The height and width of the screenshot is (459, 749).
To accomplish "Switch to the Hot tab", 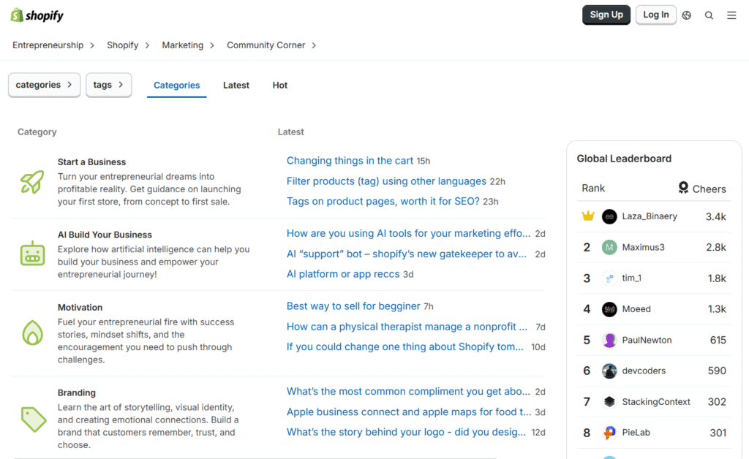I will click(x=279, y=85).
